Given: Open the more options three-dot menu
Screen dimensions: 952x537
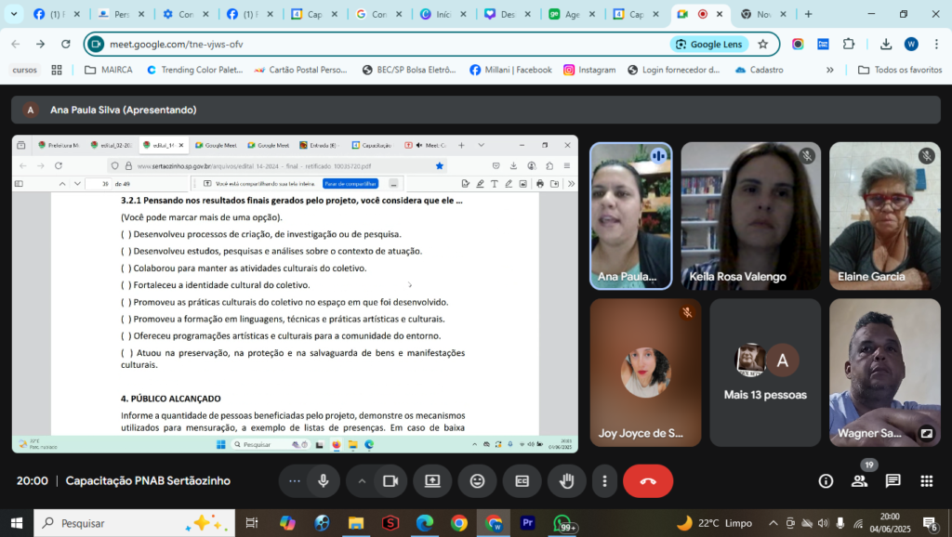Looking at the screenshot, I should [604, 480].
